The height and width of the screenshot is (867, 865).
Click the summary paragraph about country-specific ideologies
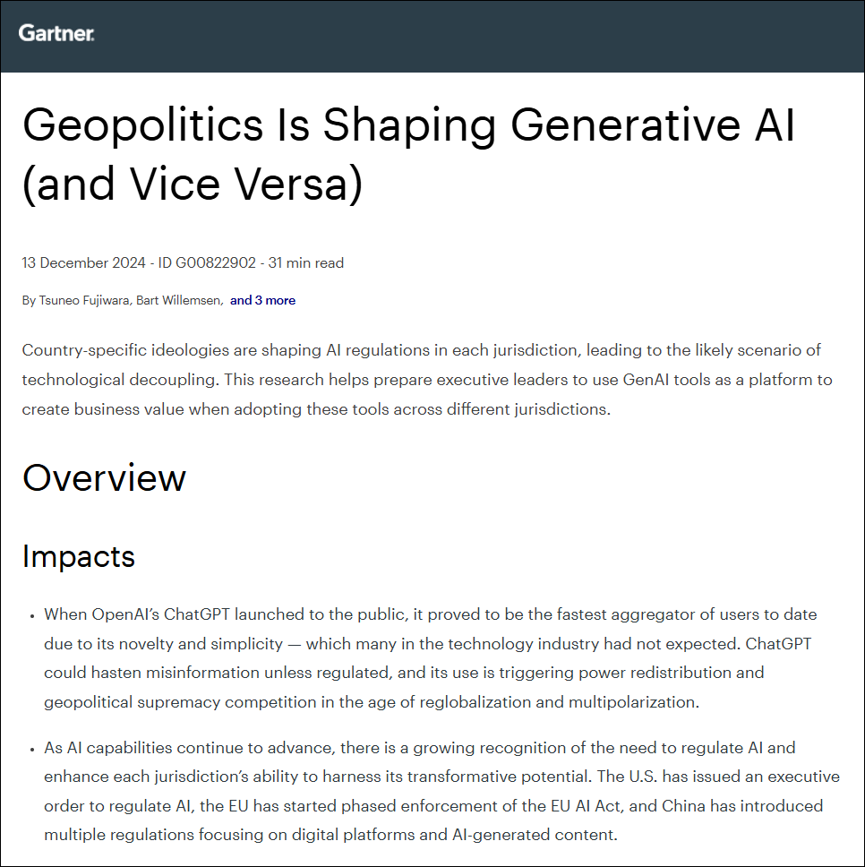click(427, 380)
